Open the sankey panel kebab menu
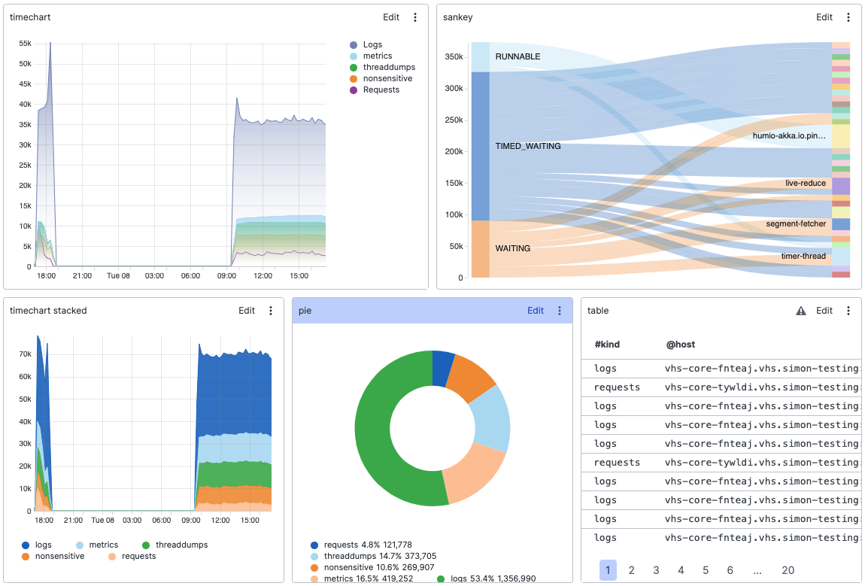 click(x=848, y=17)
